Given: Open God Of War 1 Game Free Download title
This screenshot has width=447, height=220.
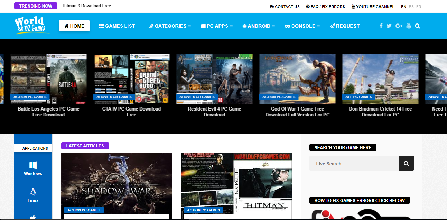Looking at the screenshot, I should pyautogui.click(x=297, y=112).
